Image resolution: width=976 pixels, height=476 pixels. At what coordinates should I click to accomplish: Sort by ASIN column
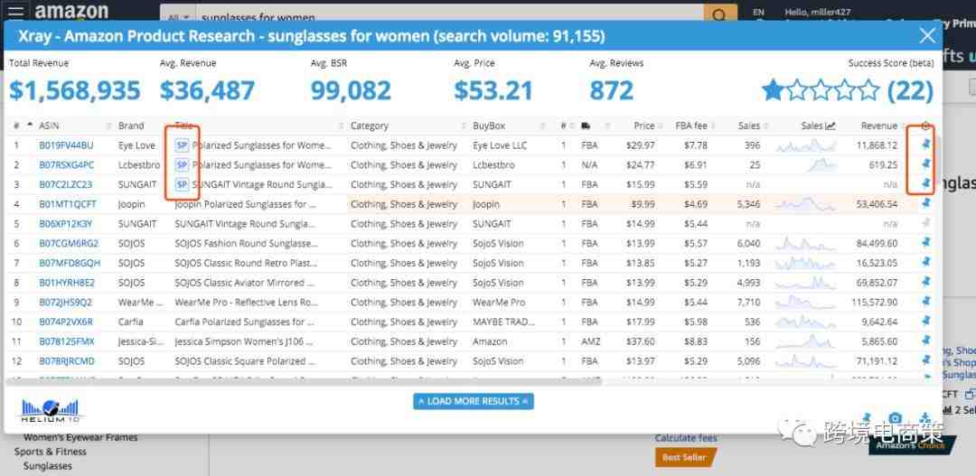pyautogui.click(x=49, y=126)
